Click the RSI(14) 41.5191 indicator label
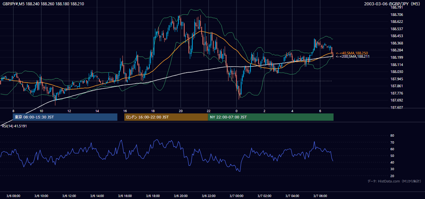The image size is (425, 199). [14, 126]
